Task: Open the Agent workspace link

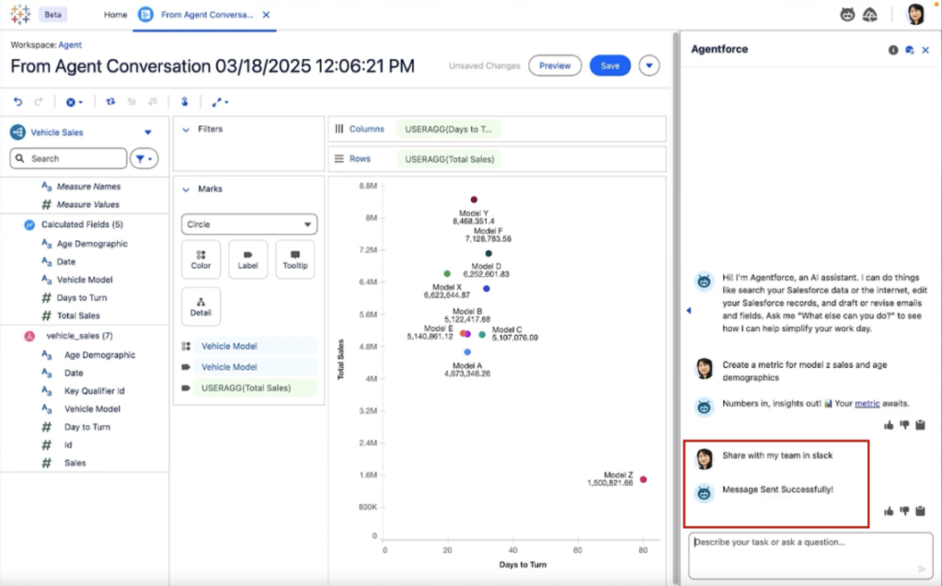Action: pyautogui.click(x=70, y=44)
